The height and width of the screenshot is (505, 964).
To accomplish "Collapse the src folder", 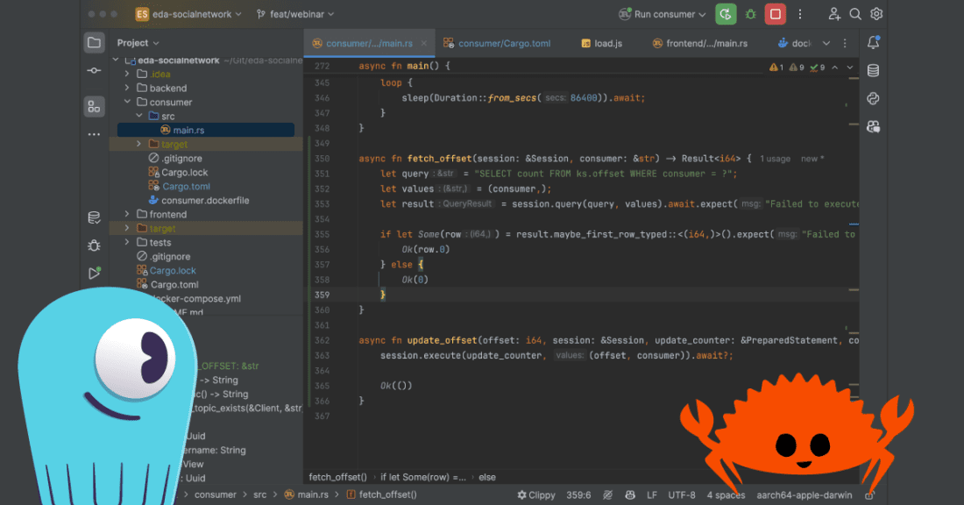I will (139, 116).
